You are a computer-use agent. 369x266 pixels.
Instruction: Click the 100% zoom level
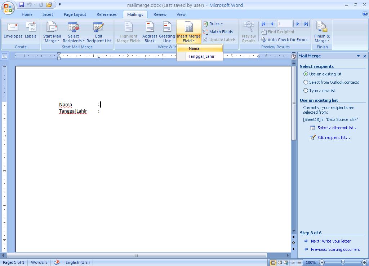(311, 262)
